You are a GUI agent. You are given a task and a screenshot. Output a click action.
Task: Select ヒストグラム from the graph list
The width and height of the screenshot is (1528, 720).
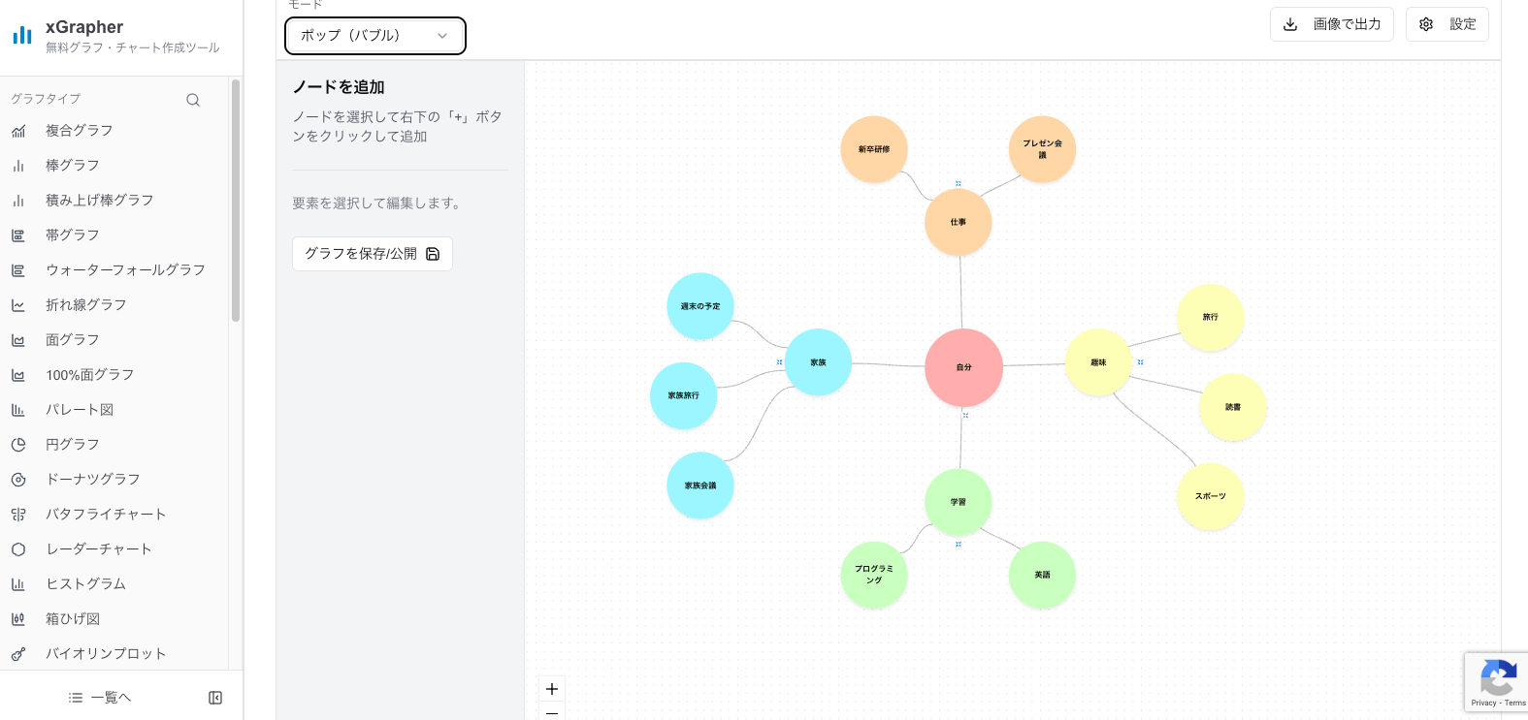[86, 584]
